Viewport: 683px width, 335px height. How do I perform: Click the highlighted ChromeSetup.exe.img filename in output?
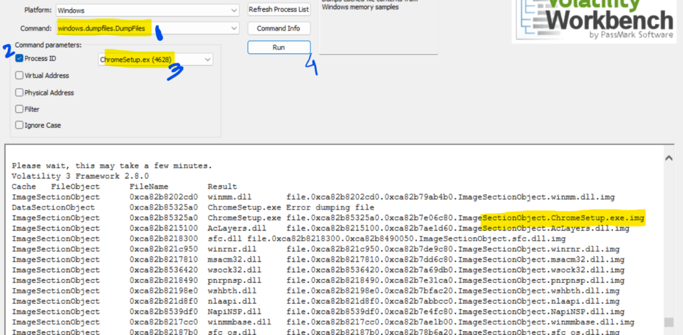pyautogui.click(x=564, y=218)
